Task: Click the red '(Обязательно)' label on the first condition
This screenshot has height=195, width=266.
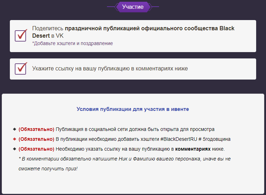Action: 36,129
